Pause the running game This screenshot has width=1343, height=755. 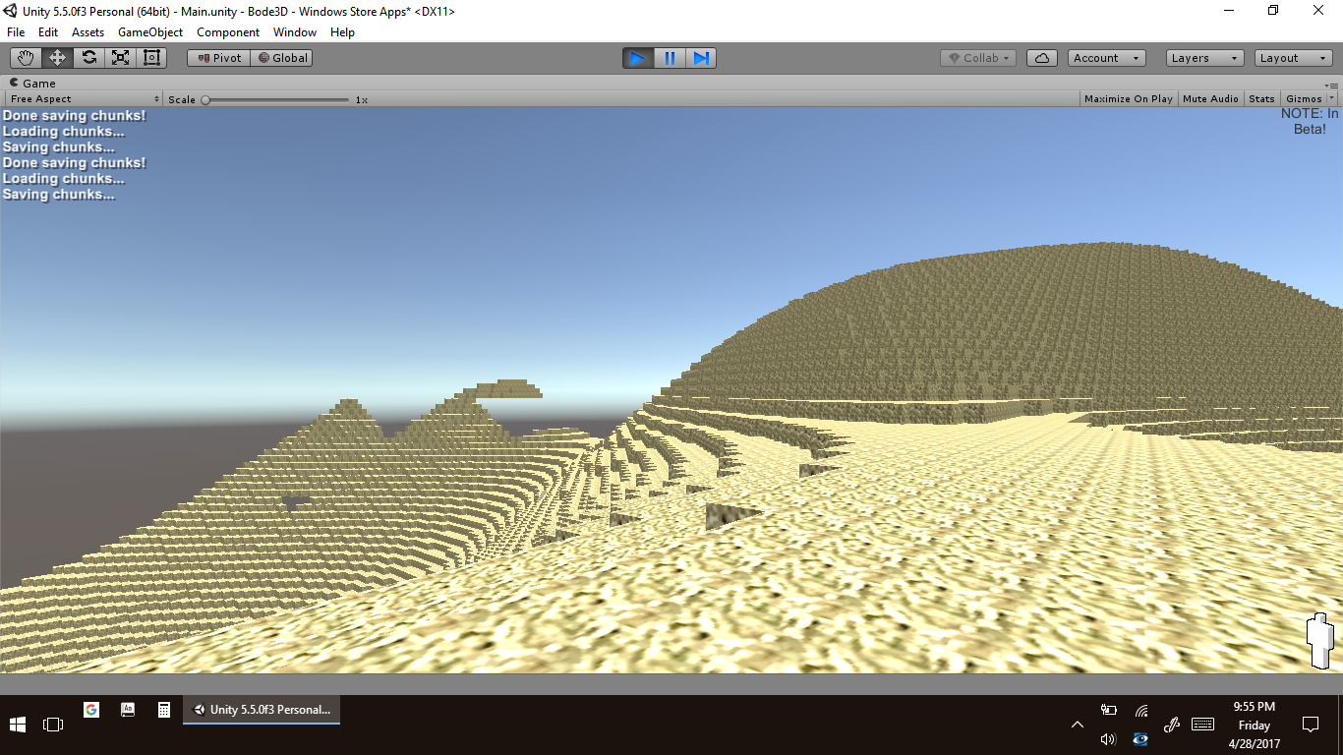click(670, 58)
